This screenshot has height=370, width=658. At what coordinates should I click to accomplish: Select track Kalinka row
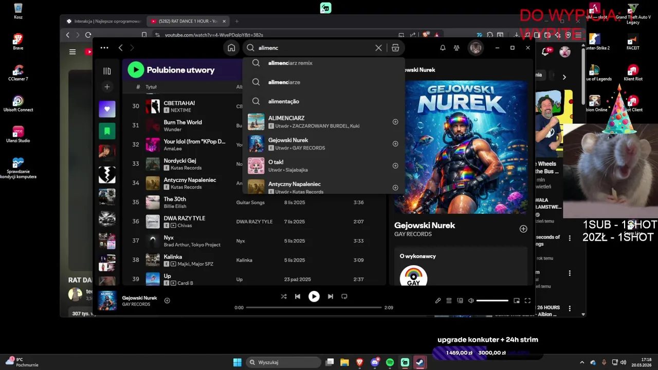[x=254, y=260]
